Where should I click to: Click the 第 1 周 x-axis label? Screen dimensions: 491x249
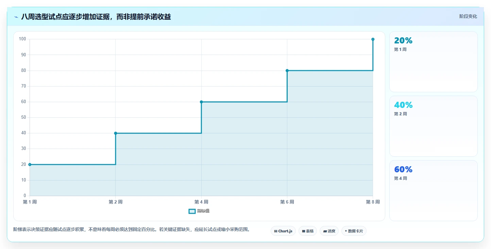[30, 202]
